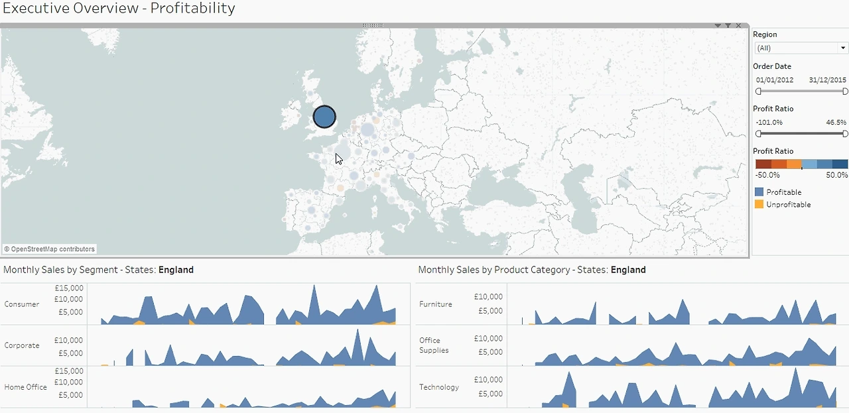
Task: Click the Order Date end handle
Action: [x=845, y=91]
